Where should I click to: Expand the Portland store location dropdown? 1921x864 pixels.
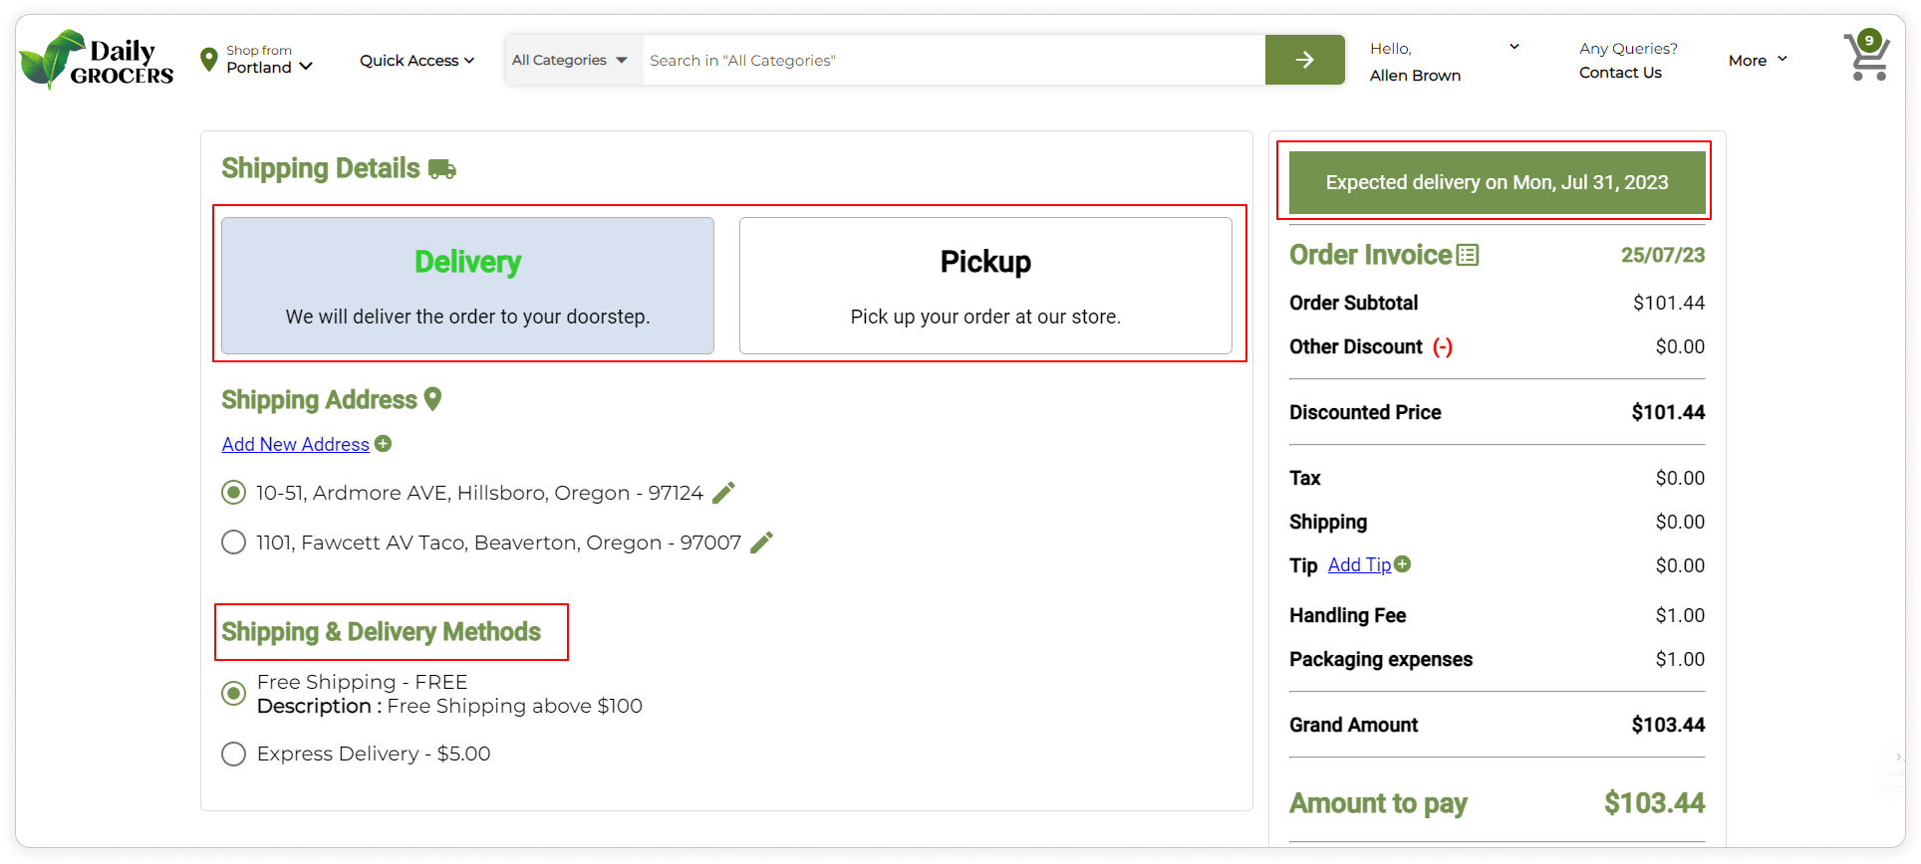click(270, 67)
